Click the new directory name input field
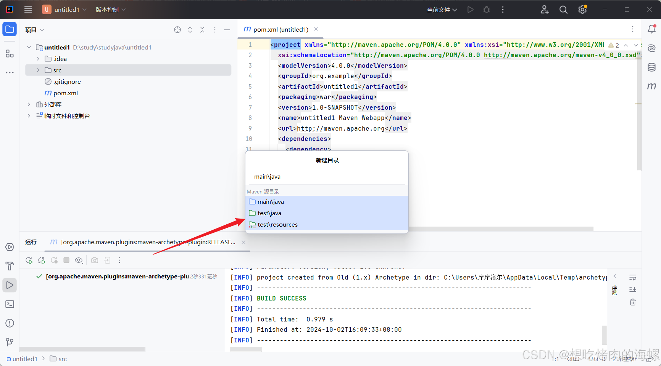The height and width of the screenshot is (366, 661). [327, 176]
